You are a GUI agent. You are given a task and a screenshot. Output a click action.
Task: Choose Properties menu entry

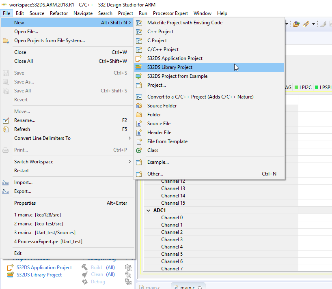coord(68,203)
